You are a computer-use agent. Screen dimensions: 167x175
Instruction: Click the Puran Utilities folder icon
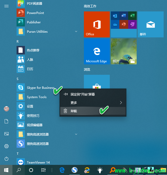tap(21, 32)
